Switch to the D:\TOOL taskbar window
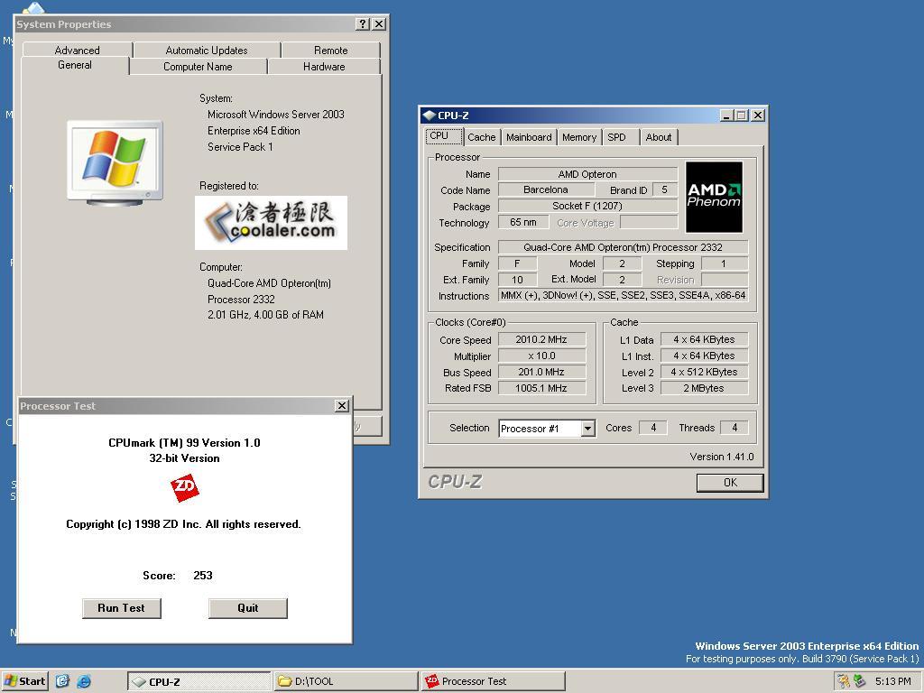Image resolution: width=924 pixels, height=693 pixels. coord(346,681)
